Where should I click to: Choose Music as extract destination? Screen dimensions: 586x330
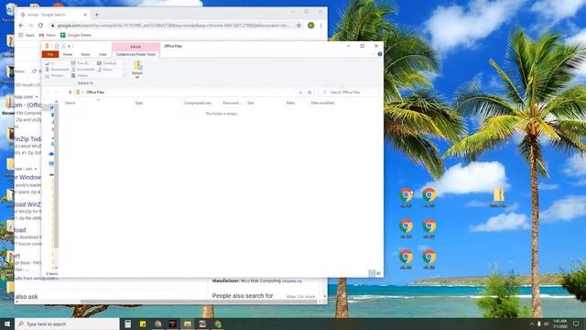(x=105, y=70)
